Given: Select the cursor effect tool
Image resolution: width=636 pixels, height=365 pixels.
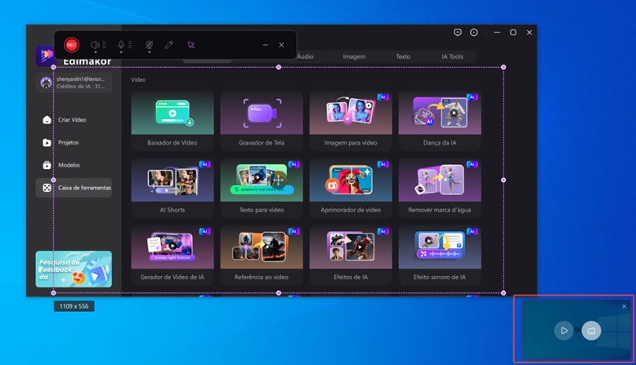Looking at the screenshot, I should (191, 45).
